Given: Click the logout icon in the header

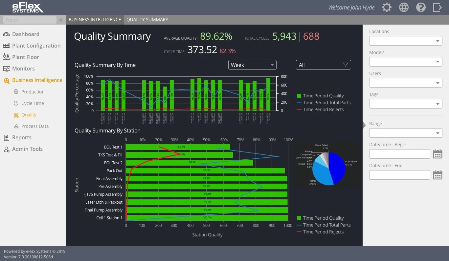Looking at the screenshot, I should click(x=438, y=7).
